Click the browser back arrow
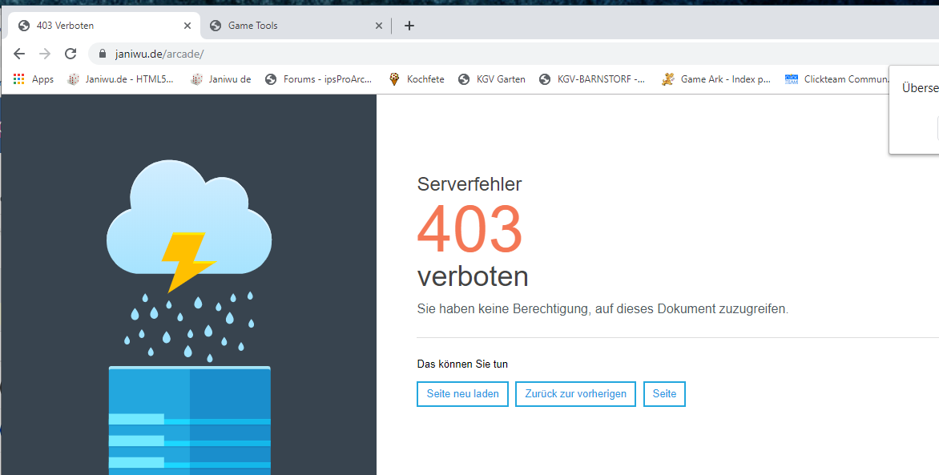Viewport: 939px width, 475px height. pyautogui.click(x=19, y=54)
